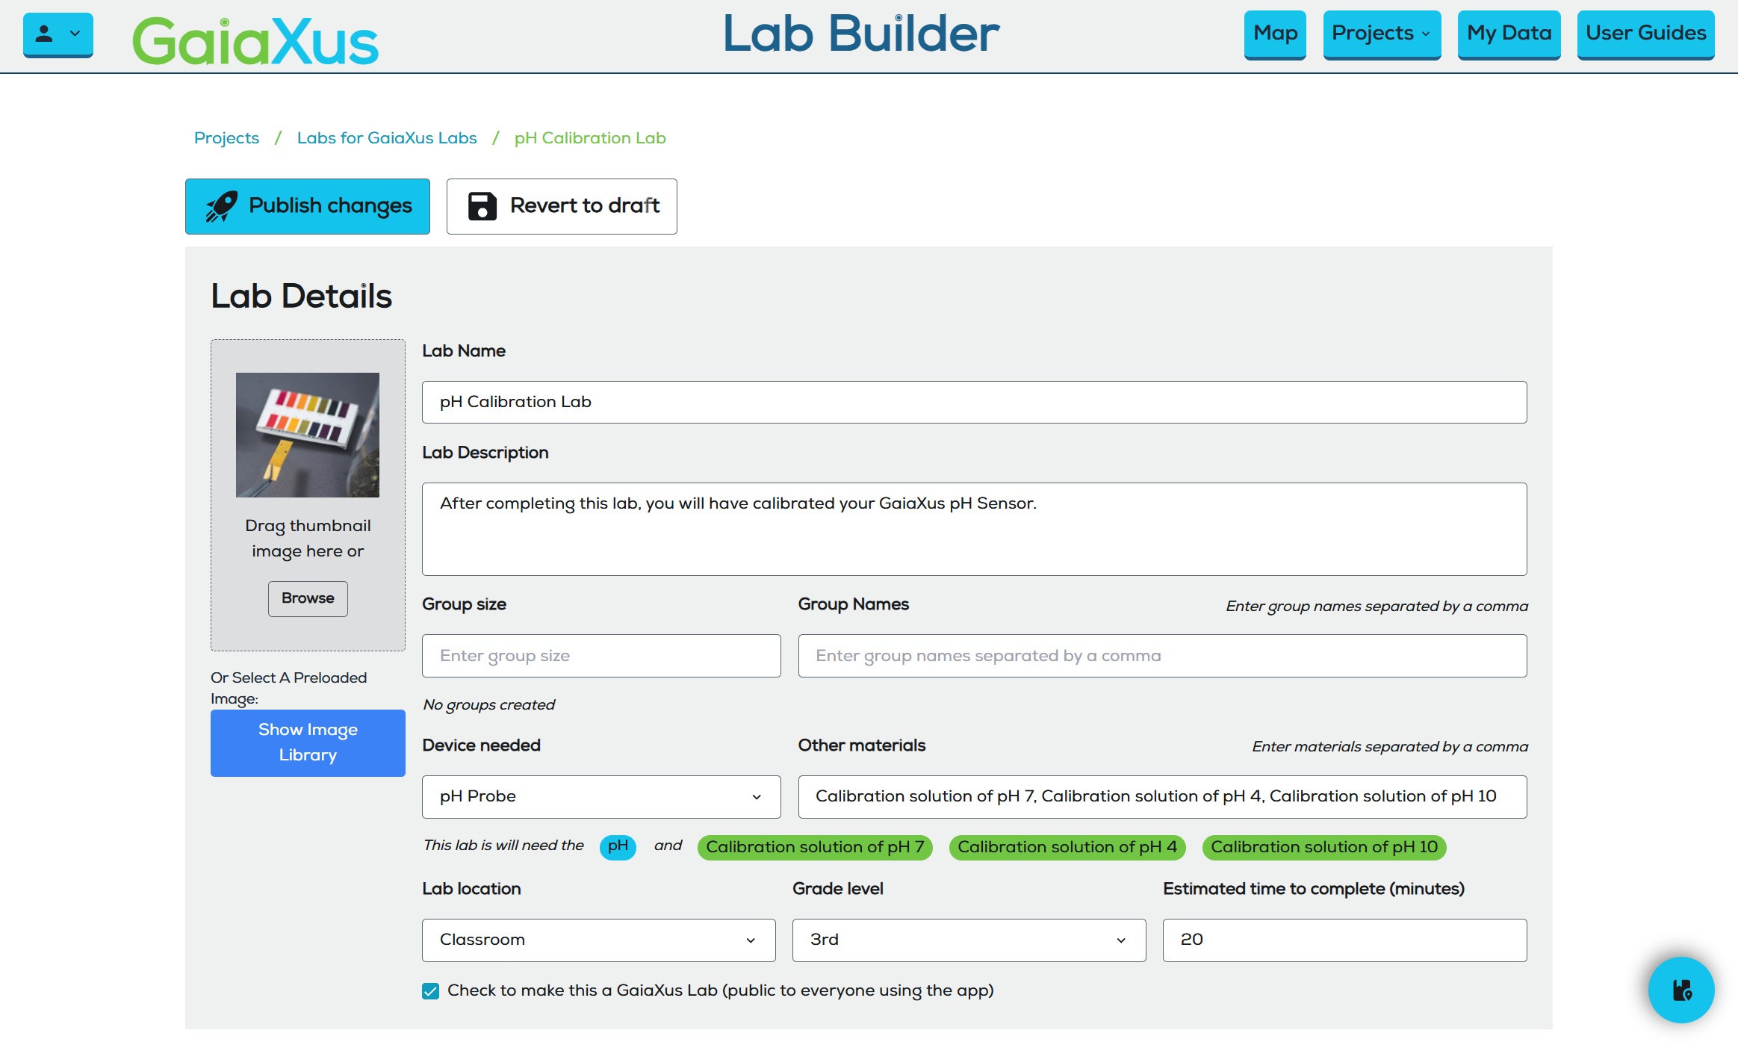This screenshot has width=1738, height=1045.
Task: Click the Lab Details heading
Action: tap(302, 297)
